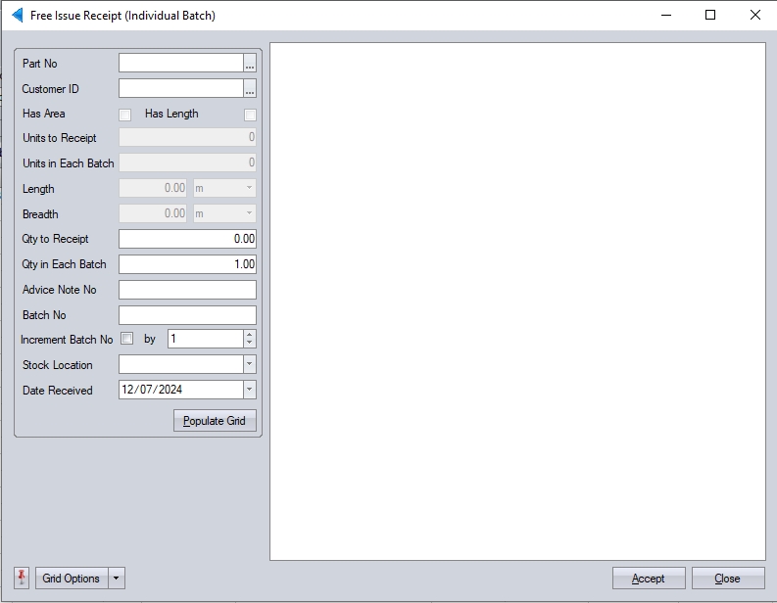The image size is (777, 603).
Task: Focus the Batch No input field
Action: pos(187,315)
